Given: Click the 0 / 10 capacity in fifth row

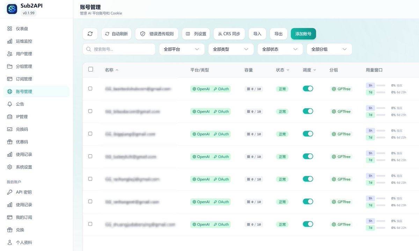Looking at the screenshot, I should pos(254,179).
